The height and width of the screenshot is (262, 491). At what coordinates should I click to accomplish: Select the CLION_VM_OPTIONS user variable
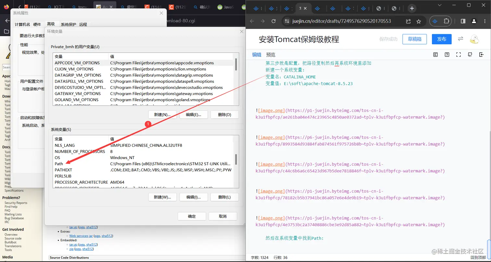(143, 69)
